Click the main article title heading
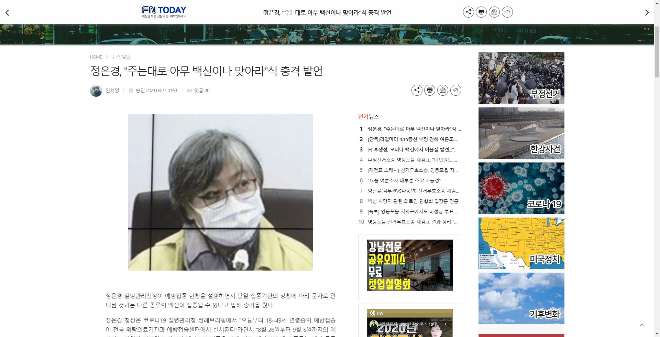Viewport: 660px width, 337px height. [x=206, y=71]
